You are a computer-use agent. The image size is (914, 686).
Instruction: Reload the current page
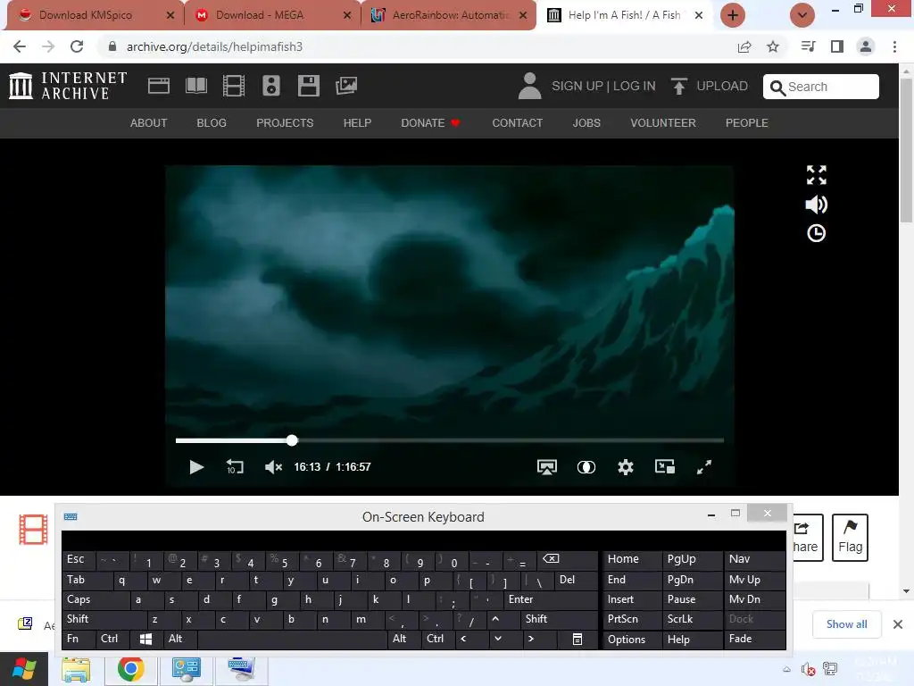[77, 46]
